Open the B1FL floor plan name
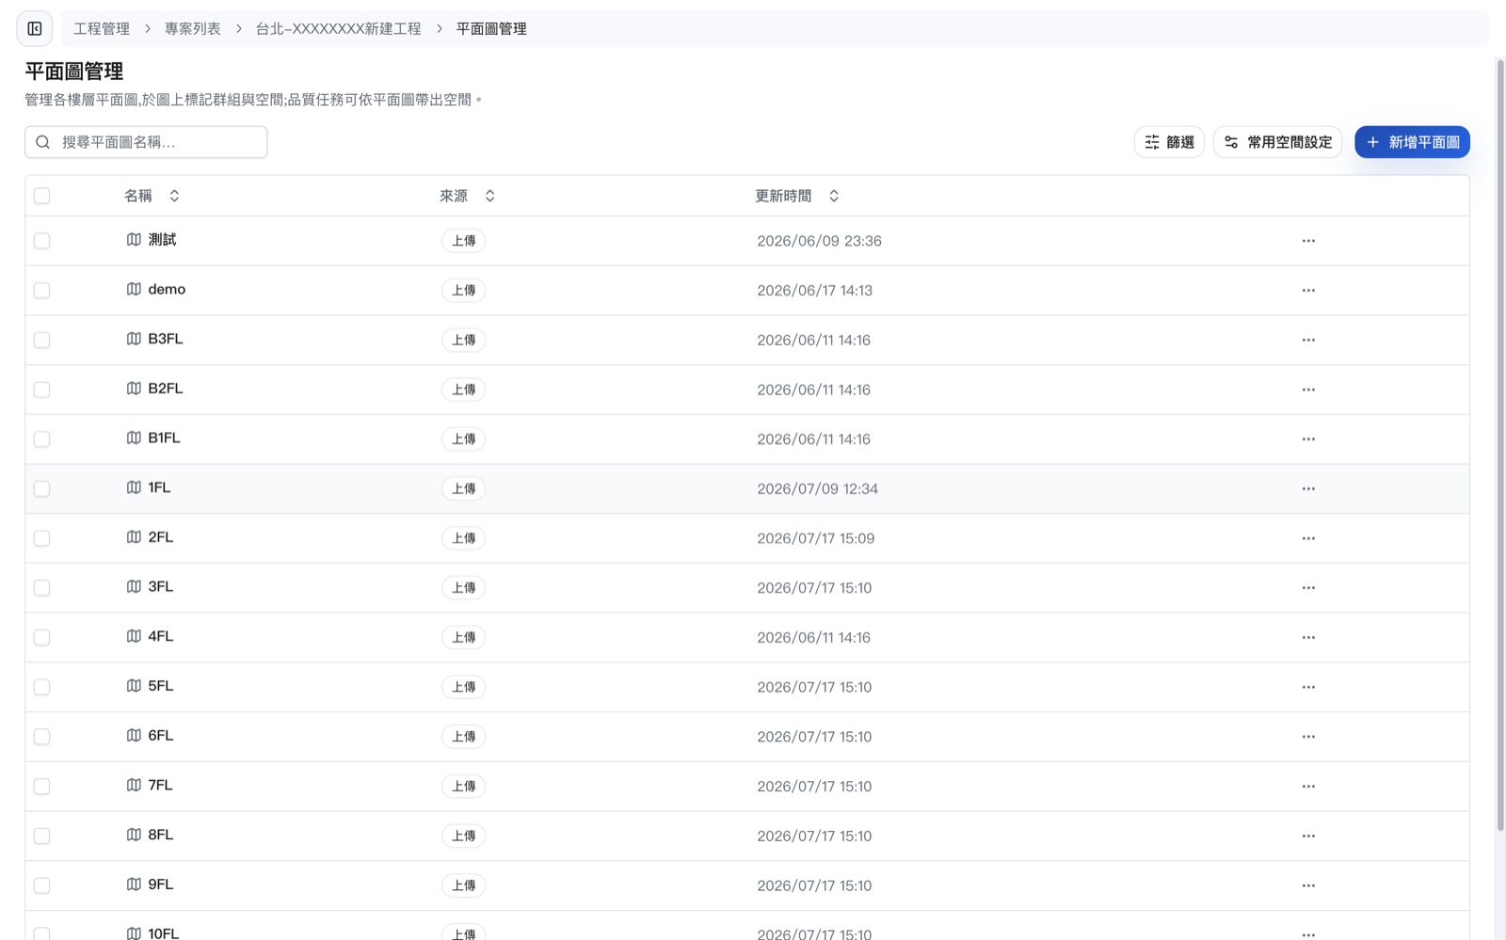1506x940 pixels. tap(164, 438)
